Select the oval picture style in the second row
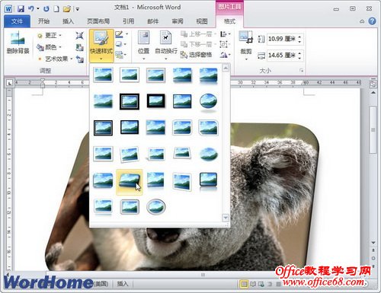The height and width of the screenshot is (293, 381). (x=208, y=102)
